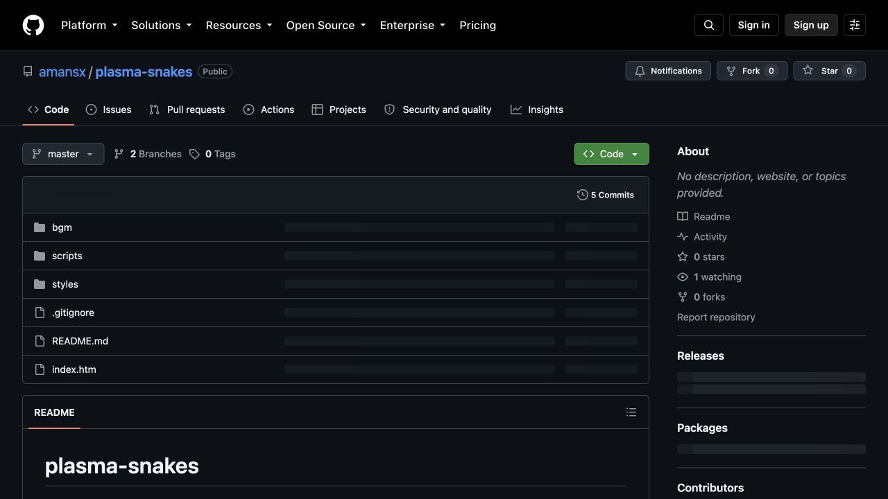Click the Pull requests icon
This screenshot has width=888, height=499.
[155, 110]
